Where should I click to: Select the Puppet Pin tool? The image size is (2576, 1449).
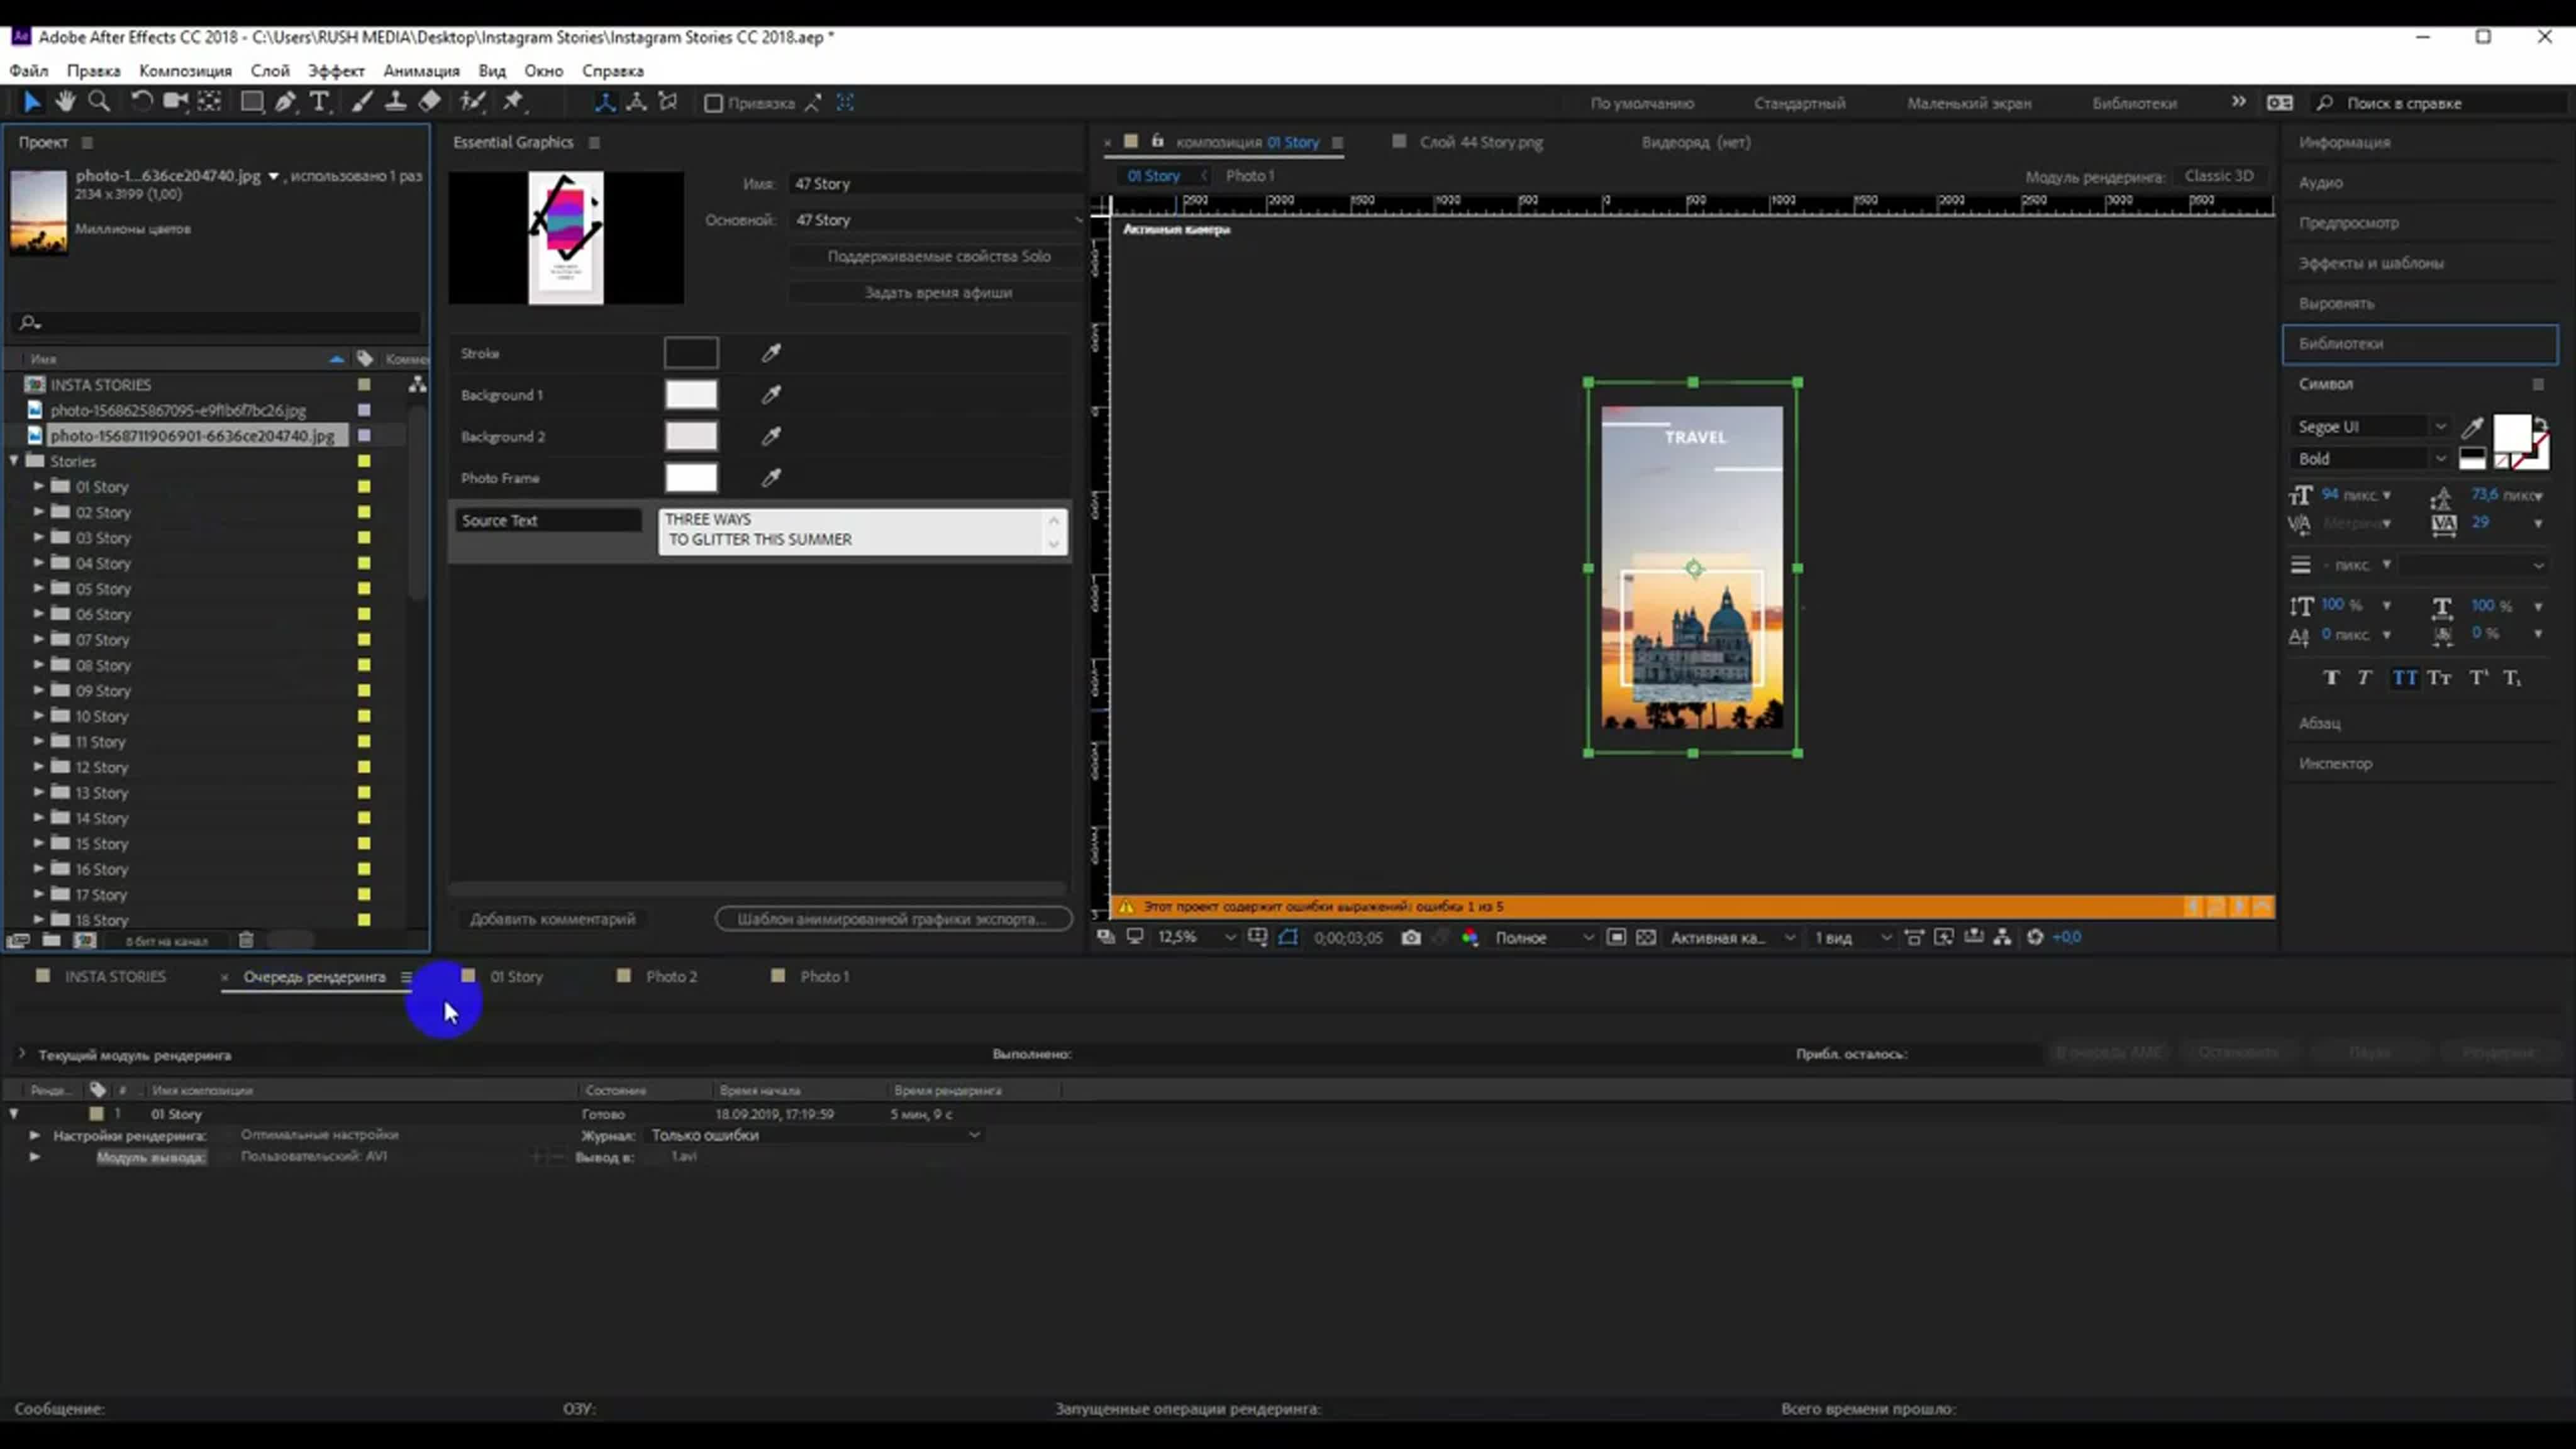tap(513, 102)
